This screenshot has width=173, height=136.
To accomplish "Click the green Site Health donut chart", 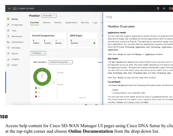I will click(42, 77).
